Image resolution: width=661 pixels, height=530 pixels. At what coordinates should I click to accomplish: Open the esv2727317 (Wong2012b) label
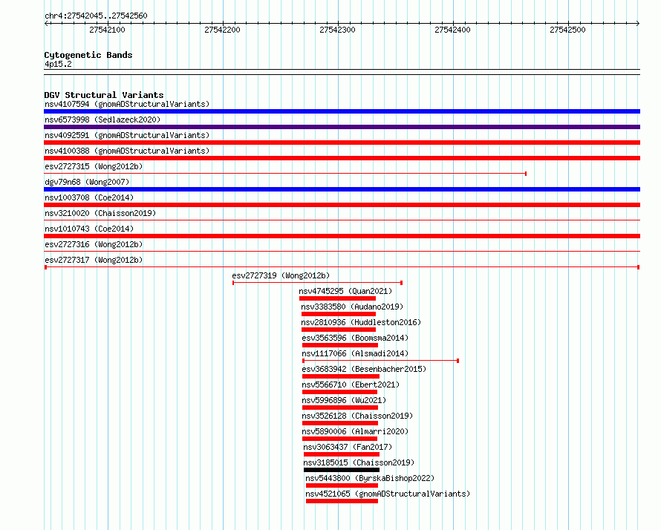point(94,260)
